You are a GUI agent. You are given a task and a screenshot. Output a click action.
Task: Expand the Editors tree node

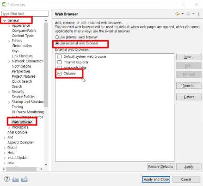coord(9,41)
